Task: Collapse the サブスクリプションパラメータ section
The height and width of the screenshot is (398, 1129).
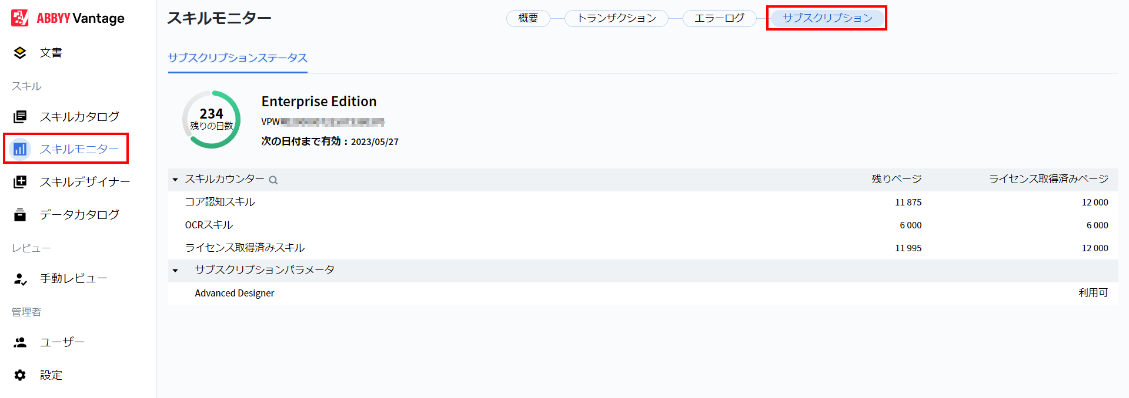Action: 175,271
